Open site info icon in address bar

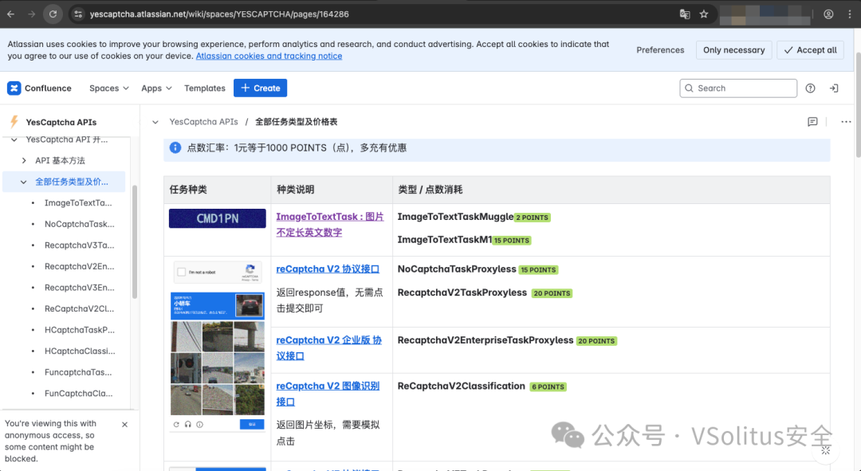[x=78, y=14]
